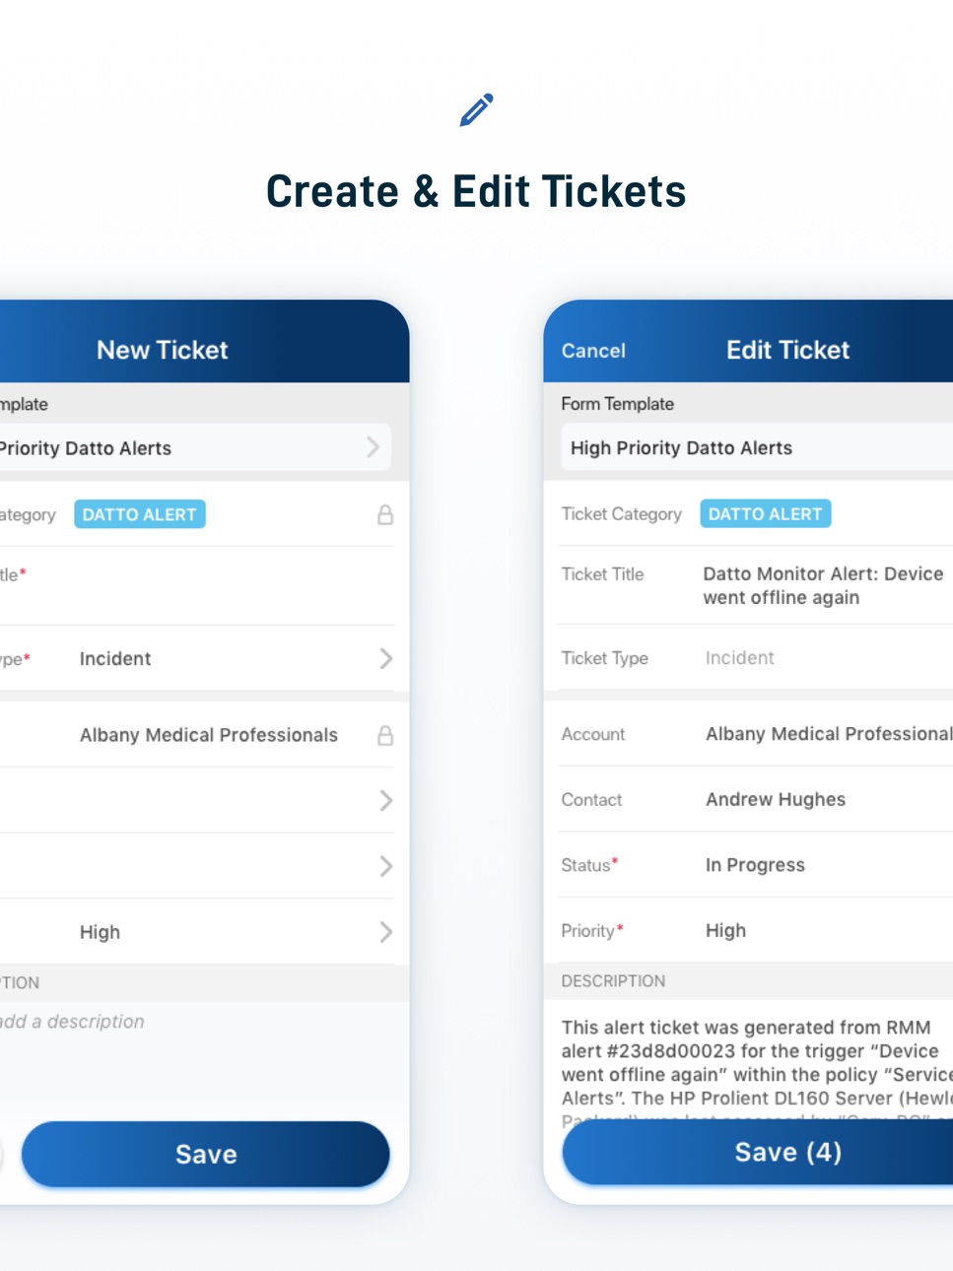Expand the High priority chevron in New Ticket
The width and height of the screenshot is (953, 1271).
click(386, 932)
